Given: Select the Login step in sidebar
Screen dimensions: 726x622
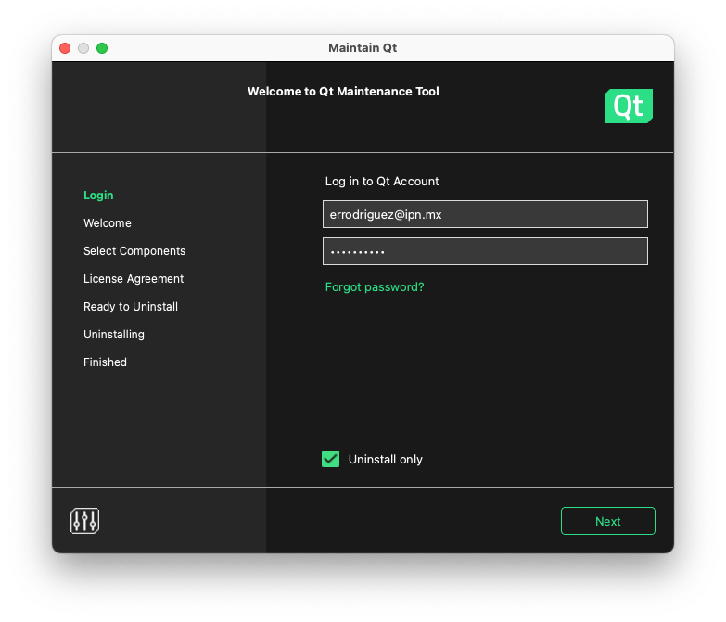Looking at the screenshot, I should pyautogui.click(x=98, y=196).
